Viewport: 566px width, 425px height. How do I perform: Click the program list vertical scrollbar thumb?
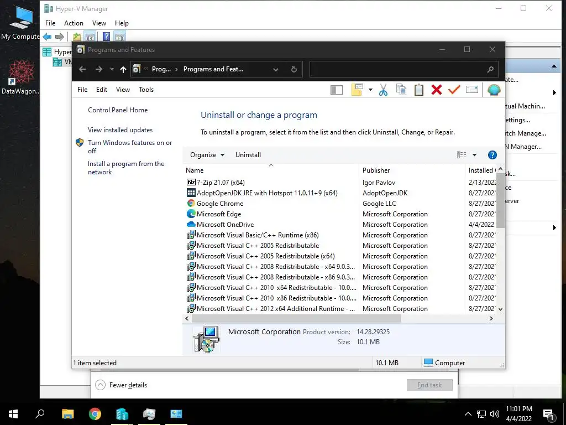coord(500,200)
